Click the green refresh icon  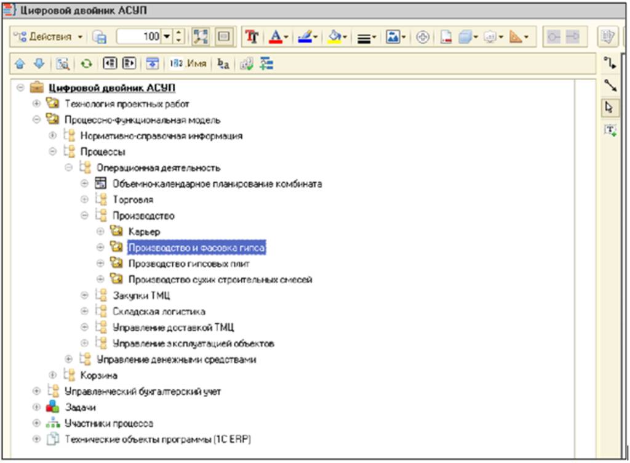tap(87, 63)
